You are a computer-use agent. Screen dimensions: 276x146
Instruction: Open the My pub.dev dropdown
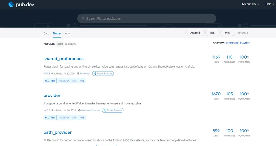point(251,4)
